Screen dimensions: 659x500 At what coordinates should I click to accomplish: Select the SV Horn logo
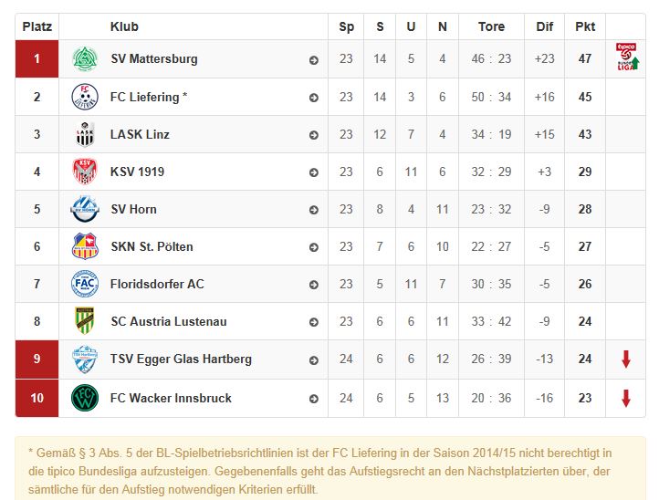click(85, 209)
